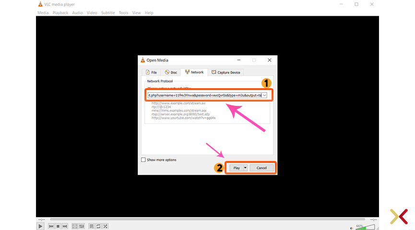Click the playback seek bar
Viewport: 415px width, 230px height.
[x=207, y=219]
